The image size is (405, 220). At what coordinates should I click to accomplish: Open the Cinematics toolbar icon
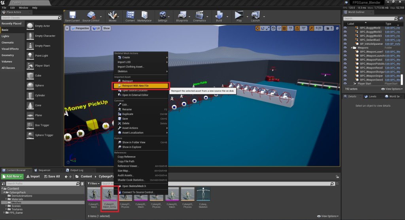tap(200, 15)
